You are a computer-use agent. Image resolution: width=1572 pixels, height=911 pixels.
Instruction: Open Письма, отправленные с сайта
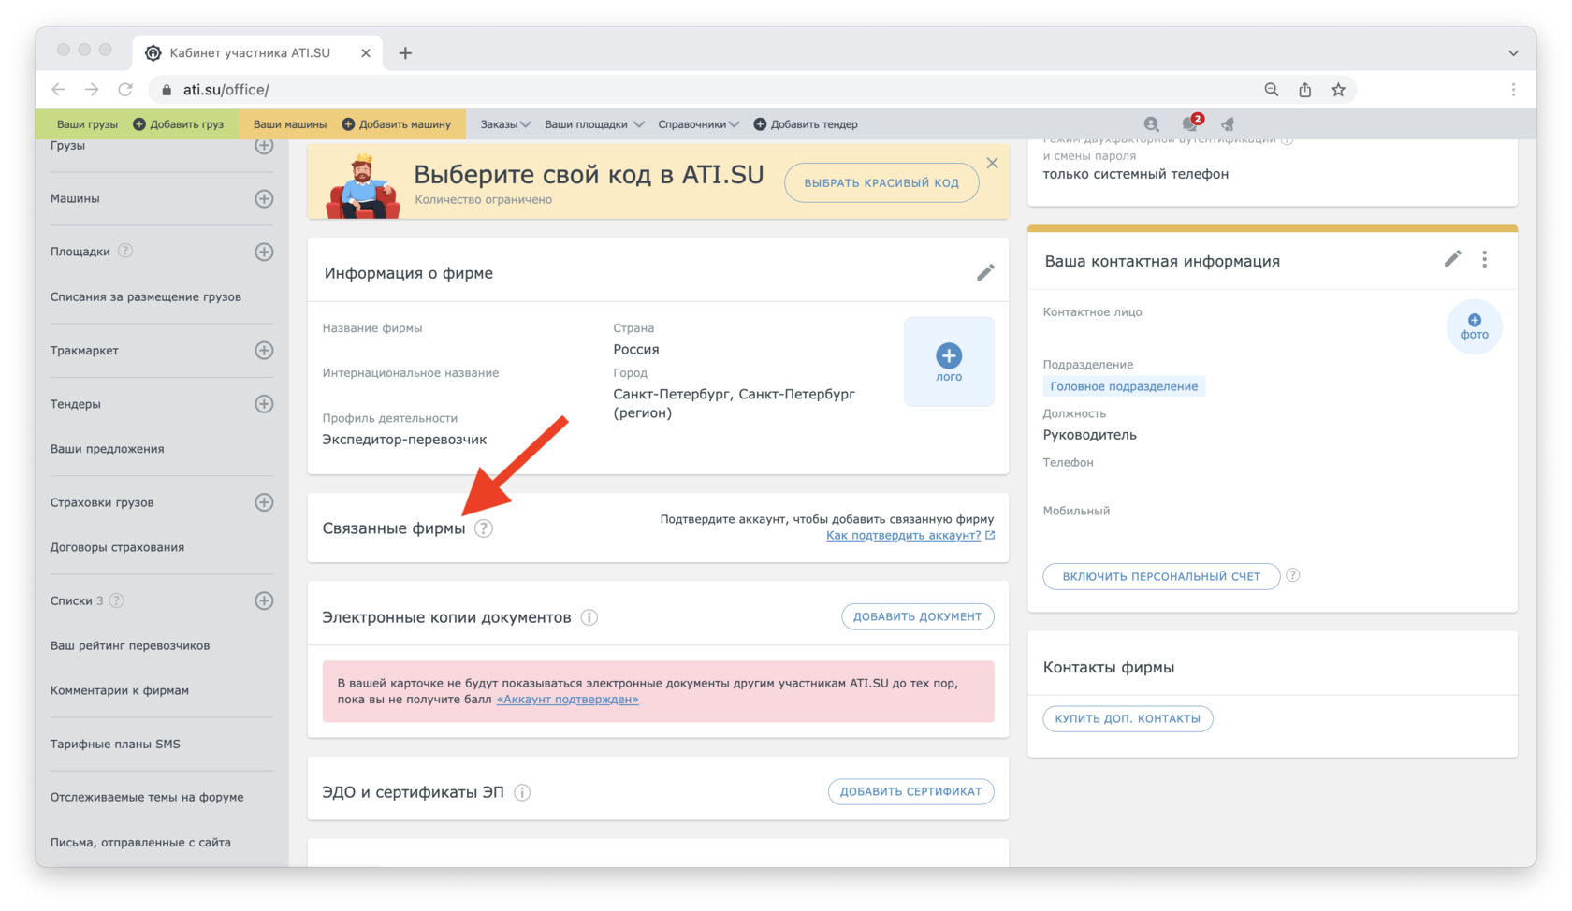(140, 842)
